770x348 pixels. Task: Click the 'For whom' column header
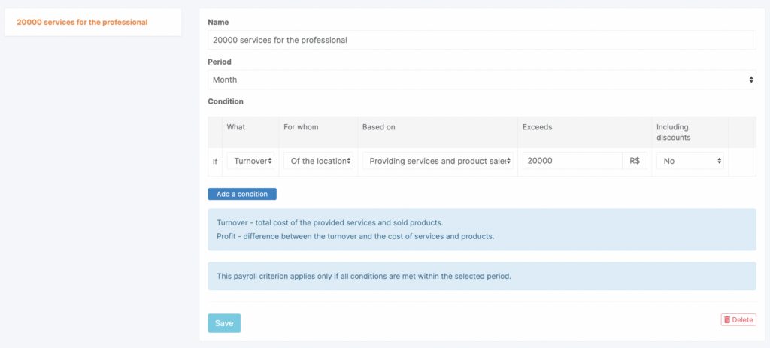(x=301, y=127)
